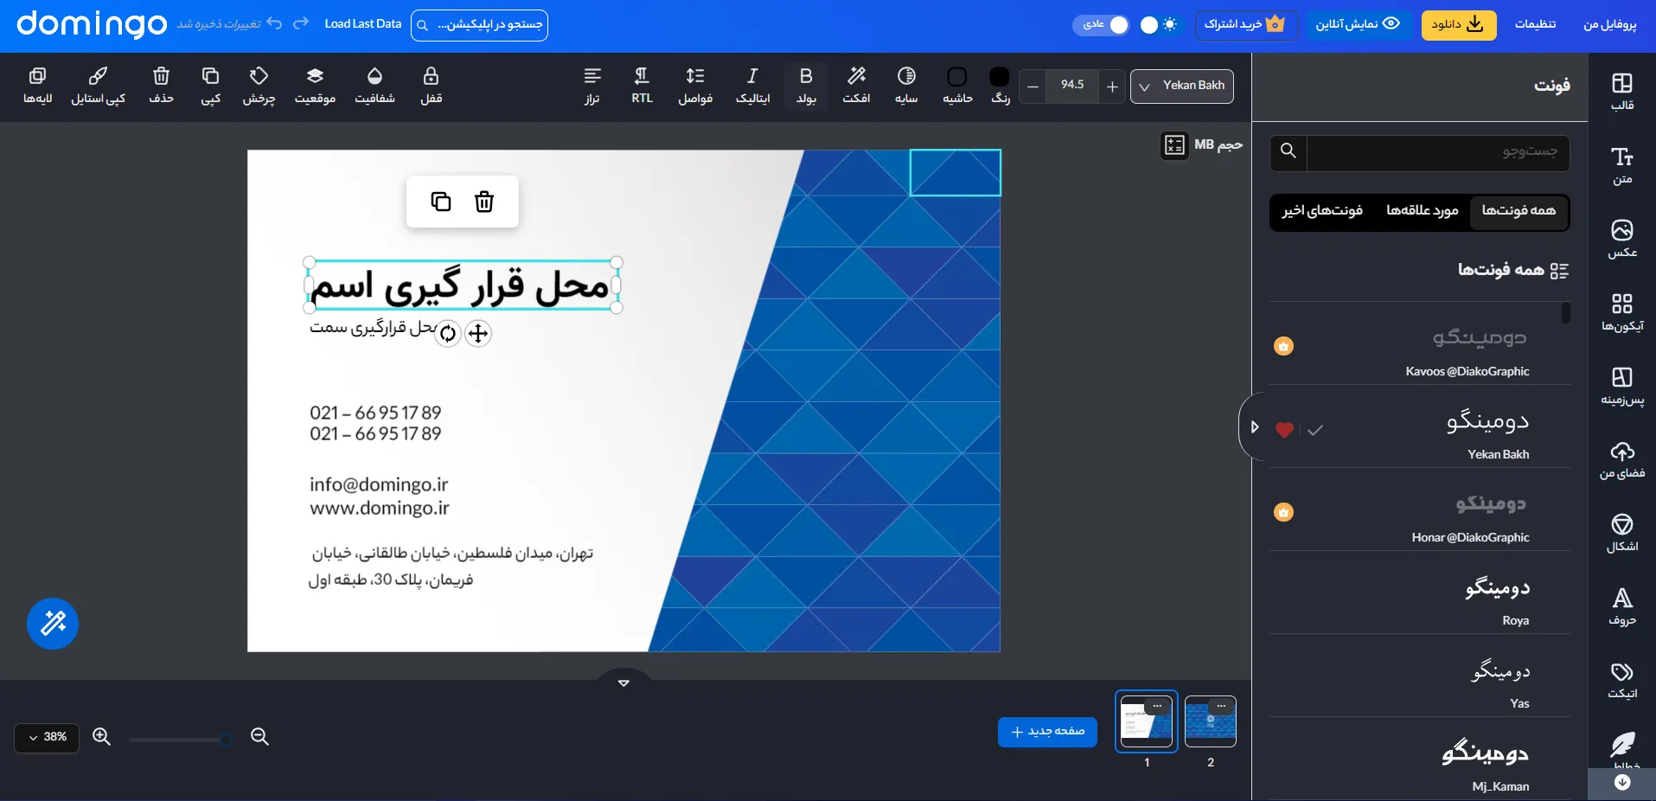Click the app search (جستجو در اپلیکیشن) field

coord(479,25)
